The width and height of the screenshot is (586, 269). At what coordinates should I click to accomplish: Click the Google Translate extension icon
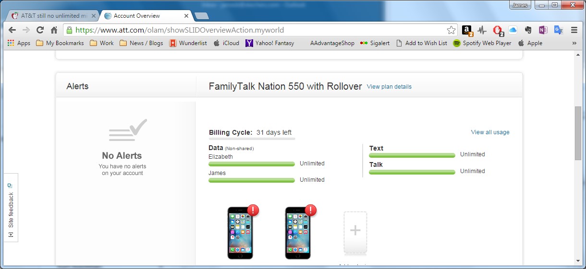tap(558, 30)
